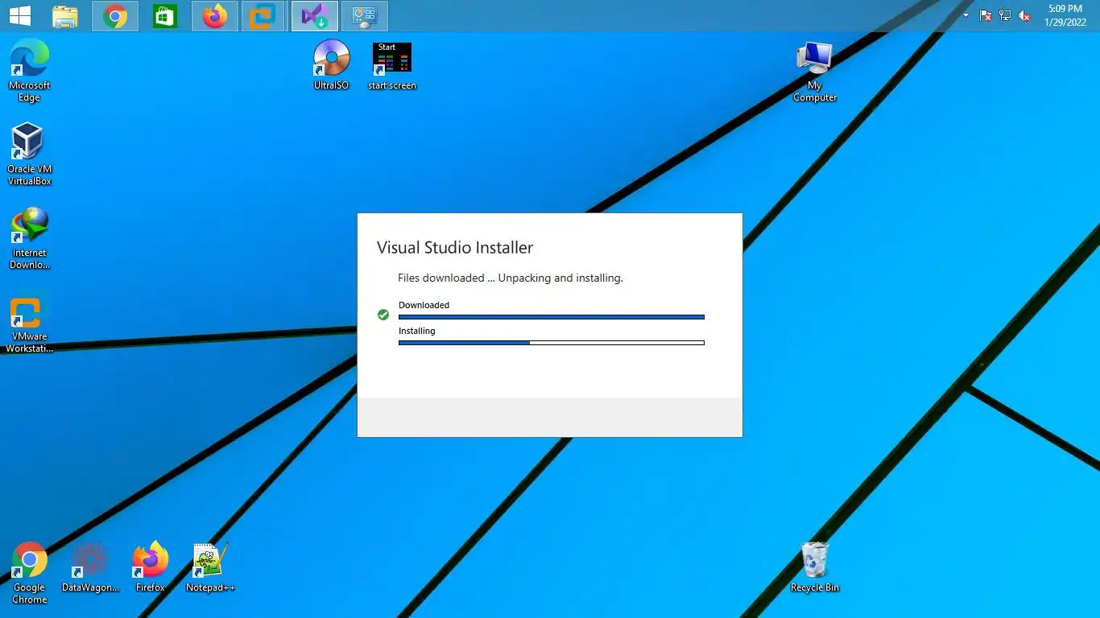Switch to Chrome on the taskbar

115,16
